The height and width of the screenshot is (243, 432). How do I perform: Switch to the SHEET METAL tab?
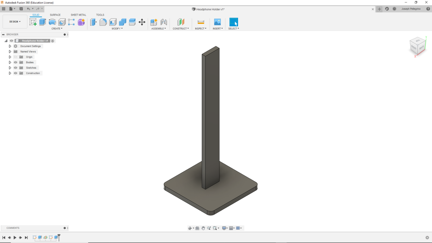[x=78, y=15]
